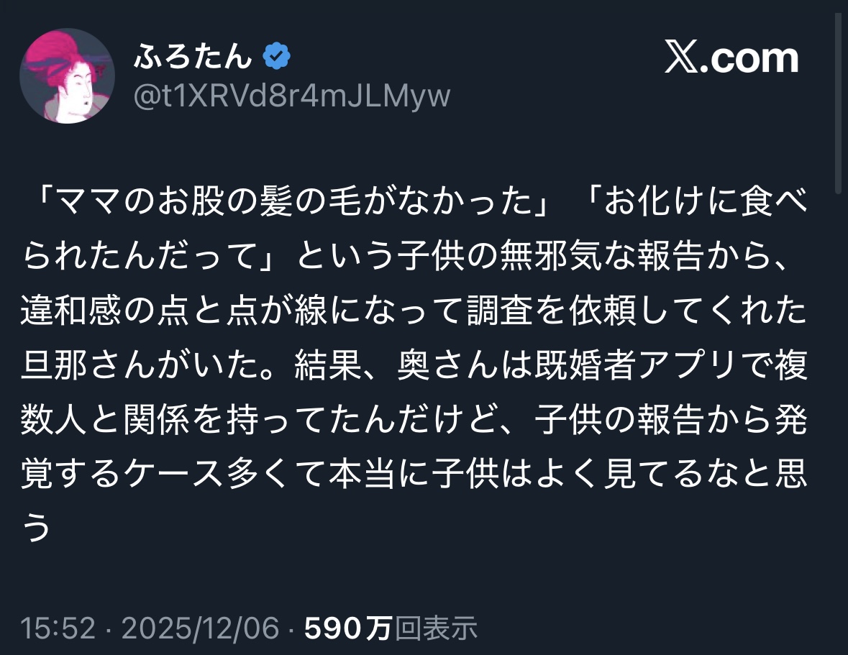848x655 pixels.
Task: Open the handle @t1XRVd8r4mJLMyw
Action: (292, 96)
